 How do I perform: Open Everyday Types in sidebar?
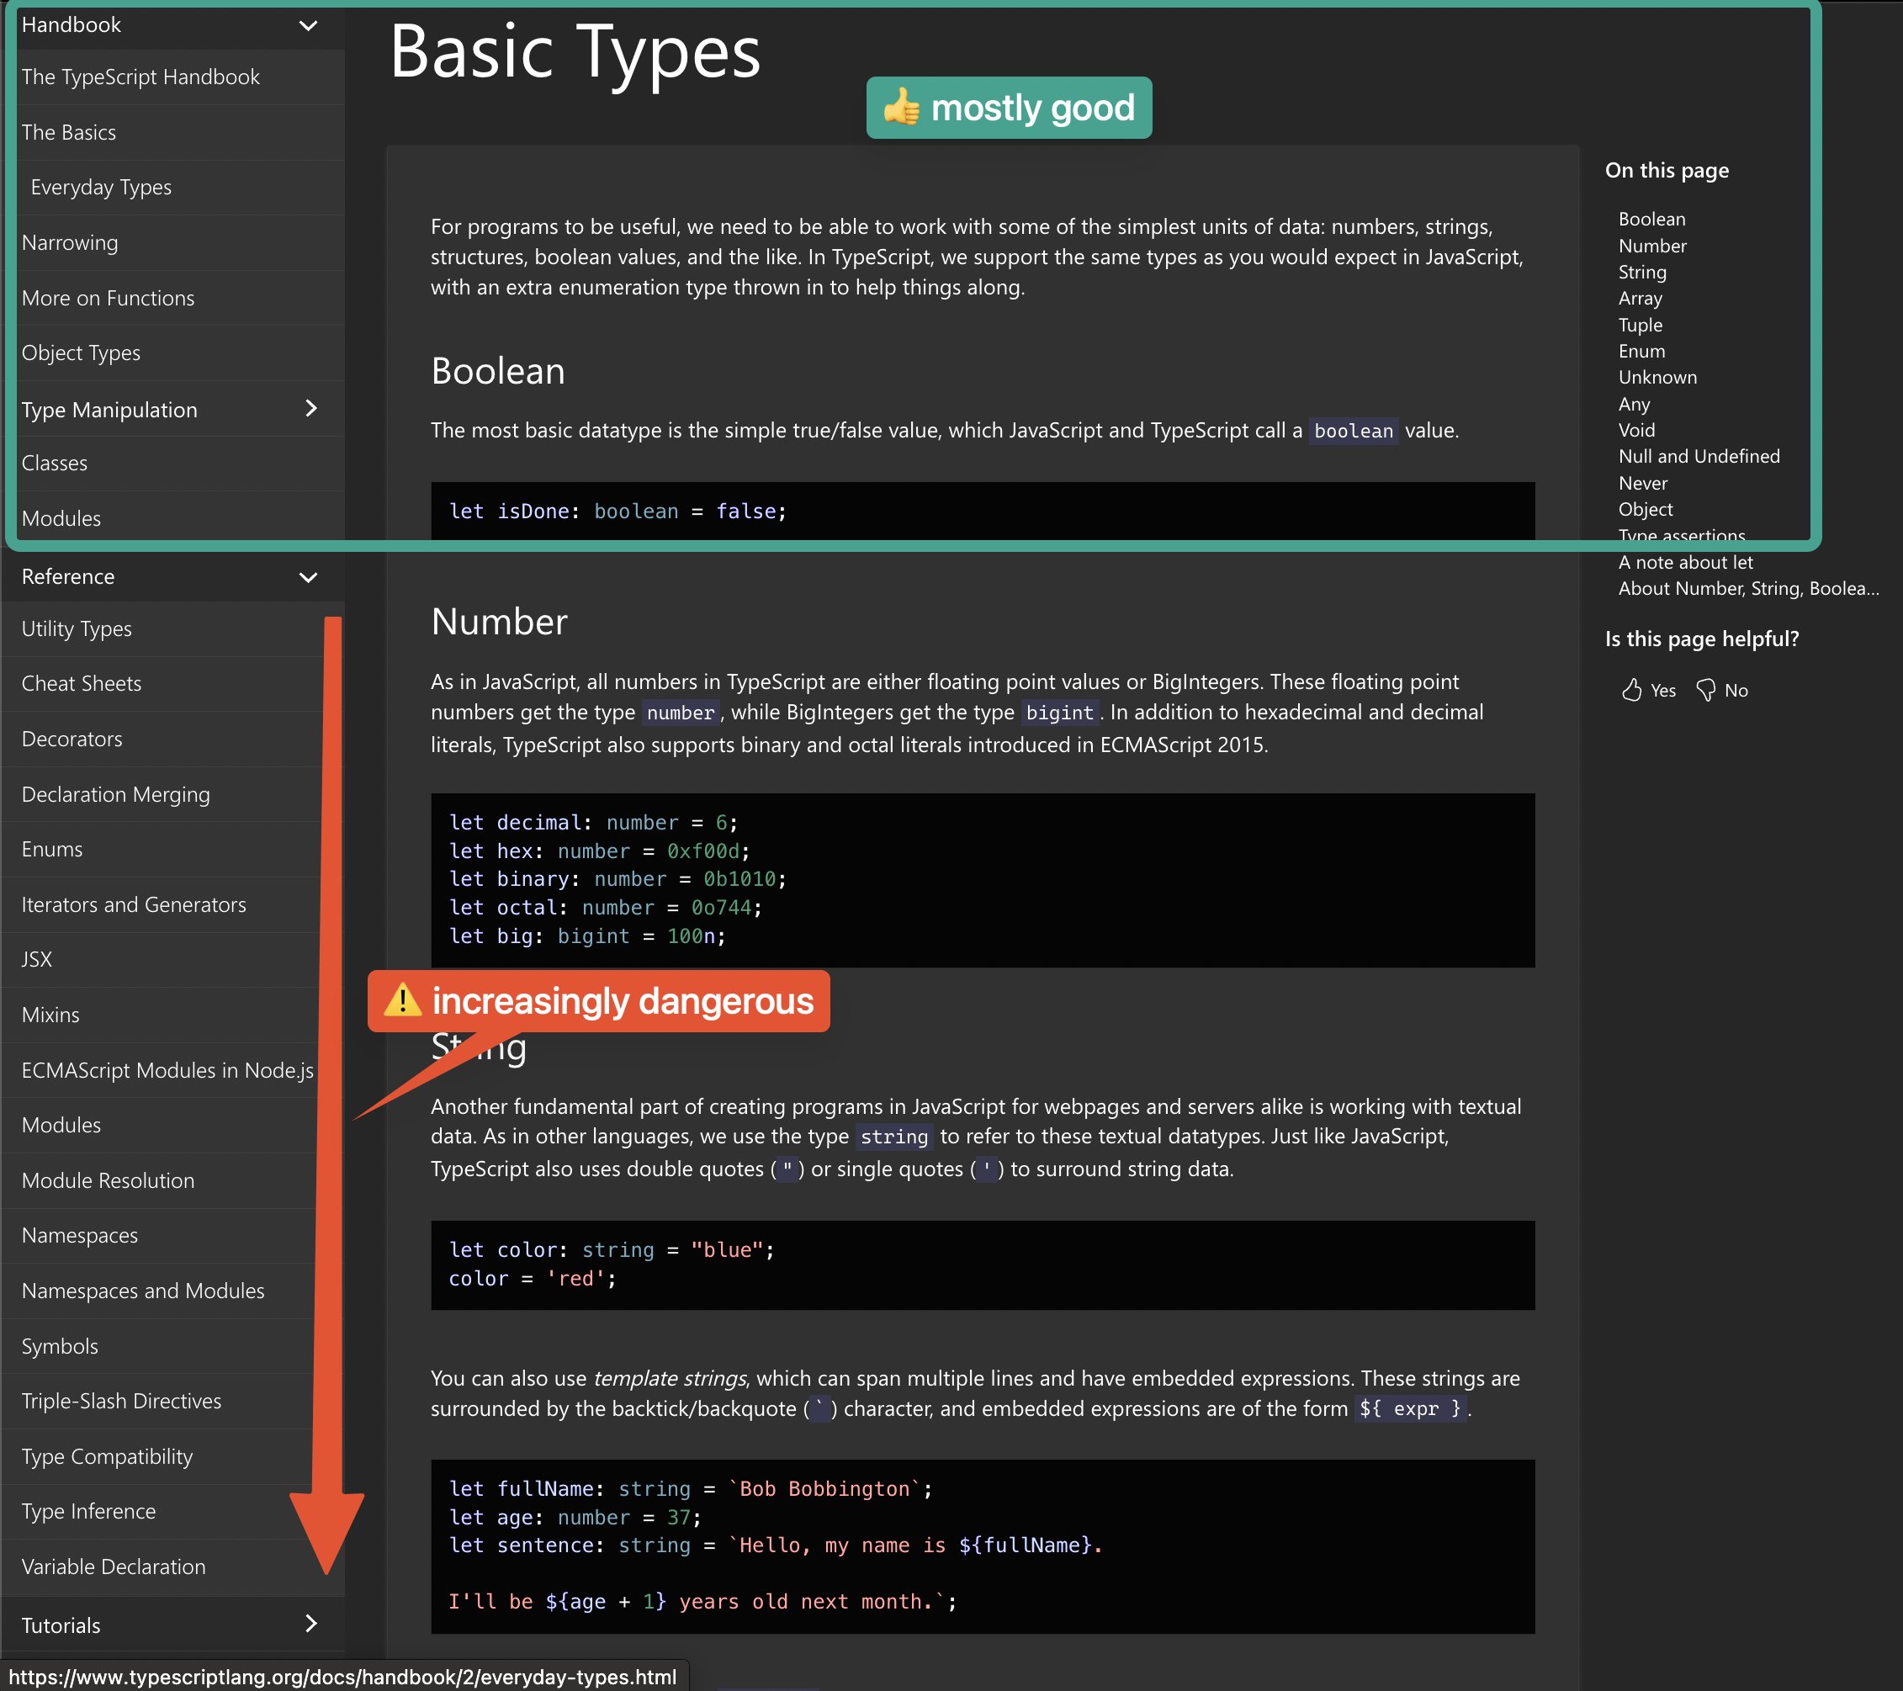click(x=101, y=187)
